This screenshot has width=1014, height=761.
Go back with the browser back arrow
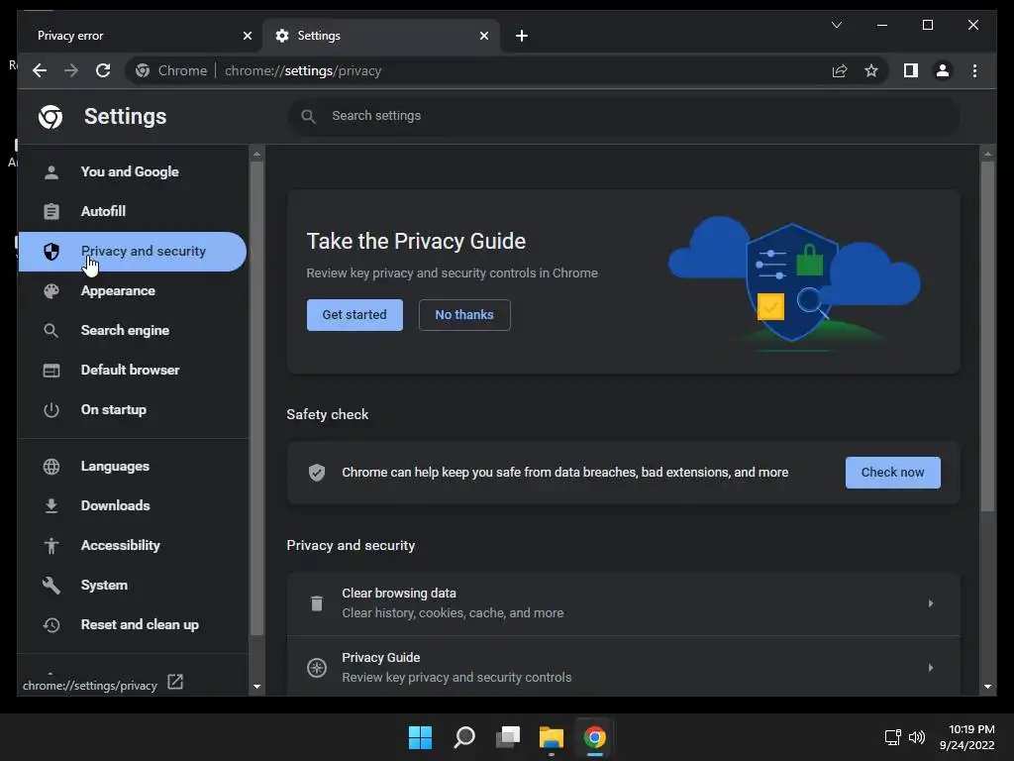[40, 70]
